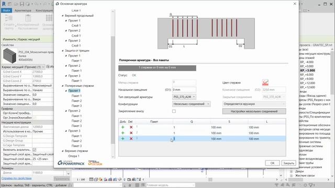Confirm dialog with OK button
This screenshot has height=188, width=335.
pos(272,163)
